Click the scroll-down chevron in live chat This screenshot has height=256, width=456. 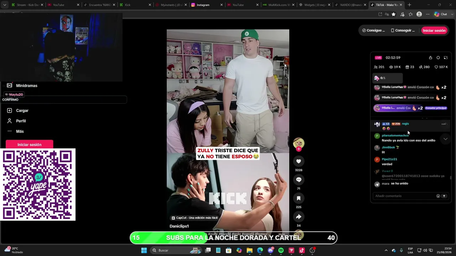coord(445,139)
